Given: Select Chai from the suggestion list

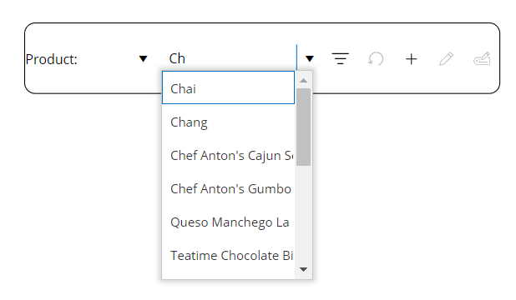Looking at the screenshot, I should pyautogui.click(x=229, y=87).
